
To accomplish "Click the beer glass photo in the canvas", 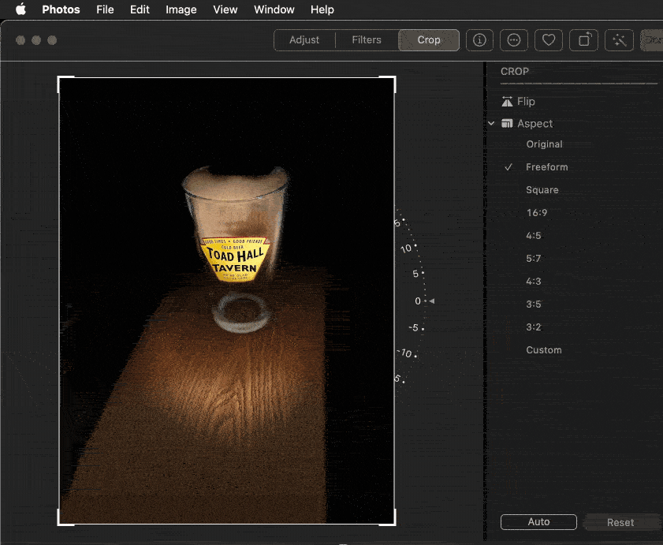I will point(226,300).
